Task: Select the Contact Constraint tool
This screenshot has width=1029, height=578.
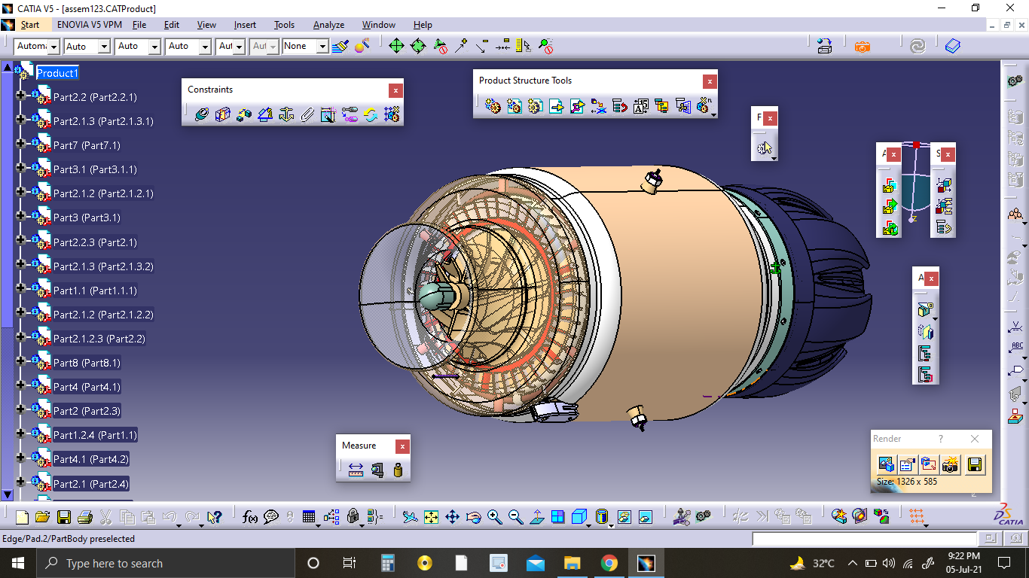Action: tap(222, 114)
